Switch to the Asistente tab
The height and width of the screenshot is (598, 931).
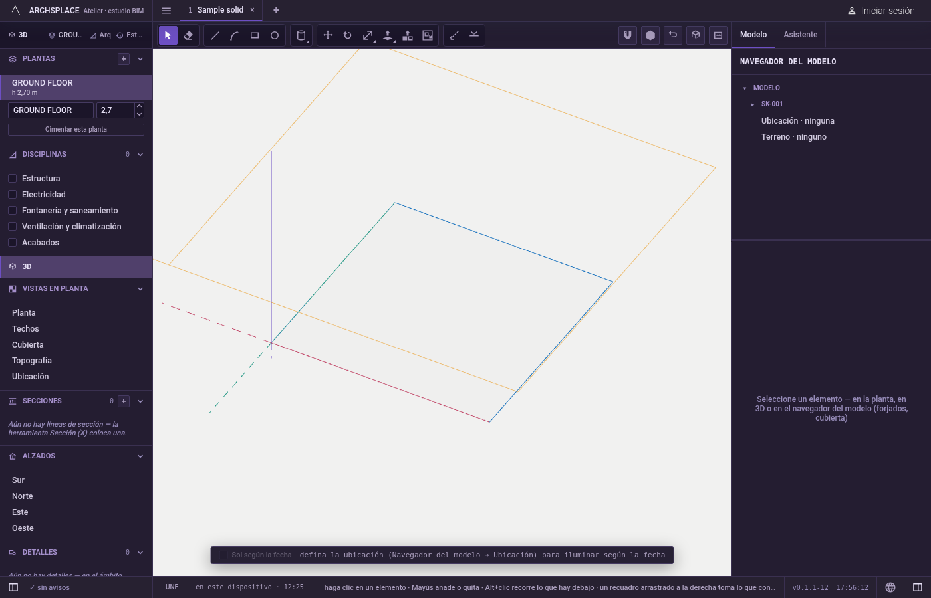[801, 35]
